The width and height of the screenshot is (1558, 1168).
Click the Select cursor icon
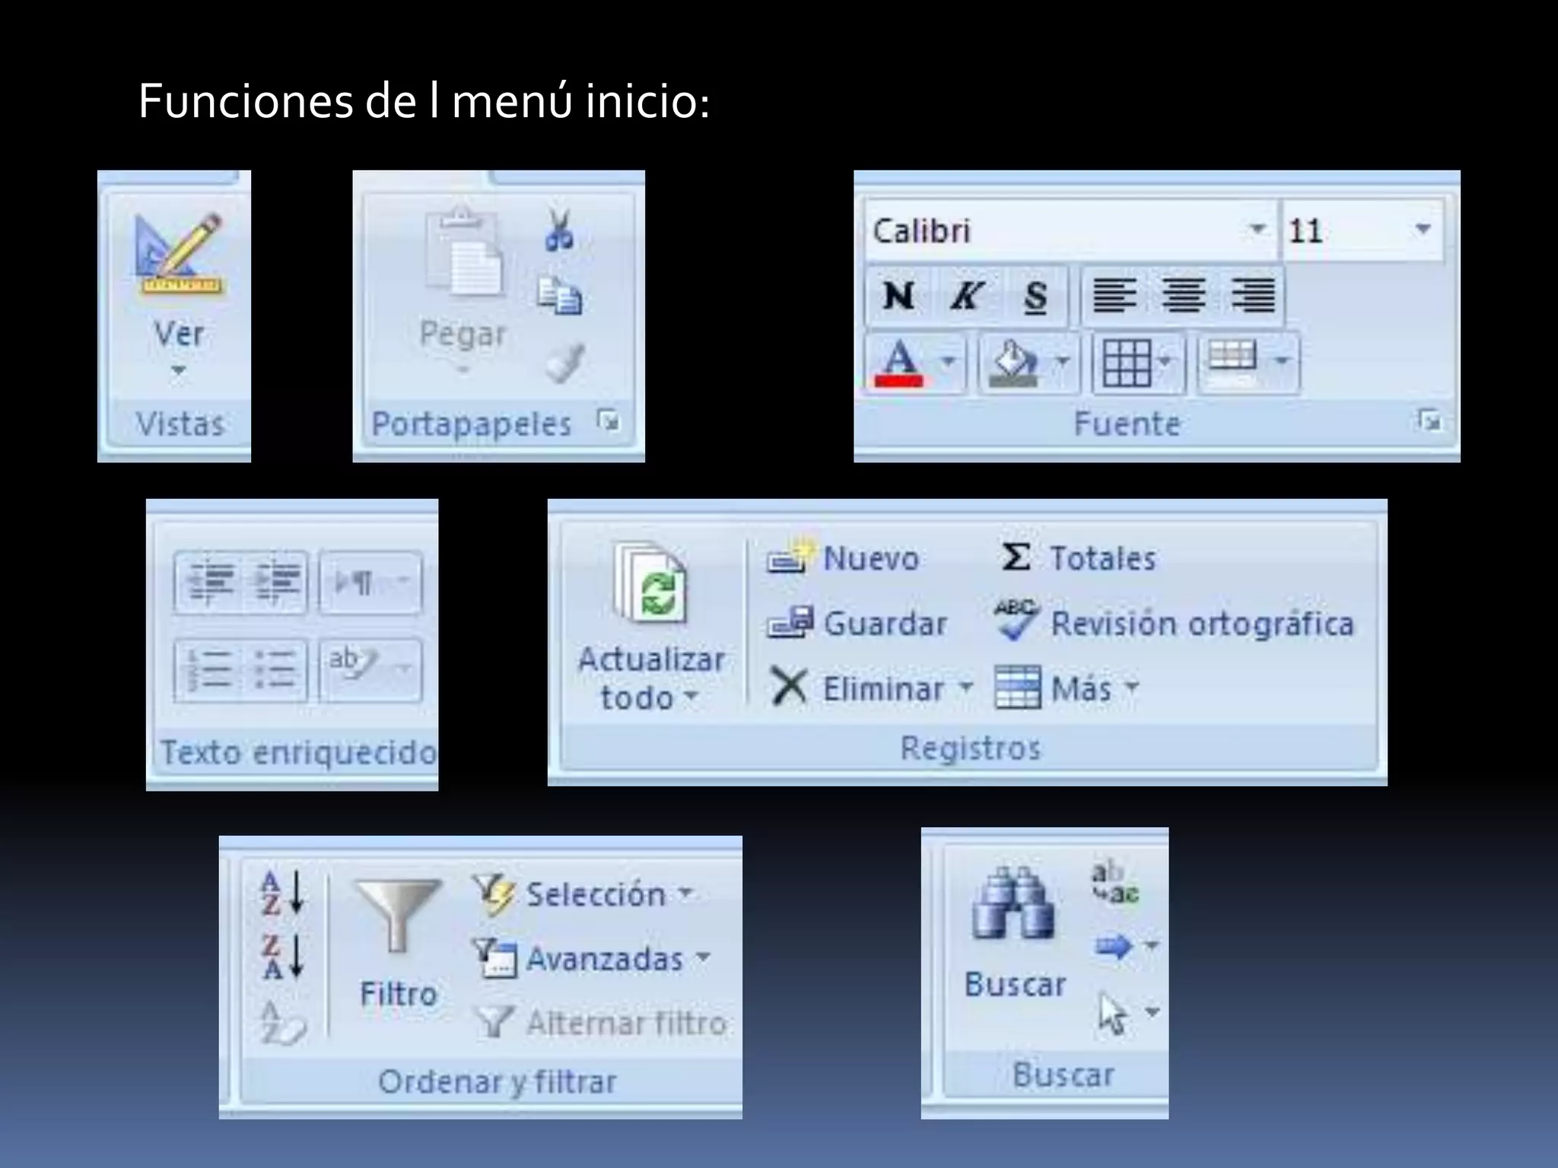[x=1113, y=1014]
